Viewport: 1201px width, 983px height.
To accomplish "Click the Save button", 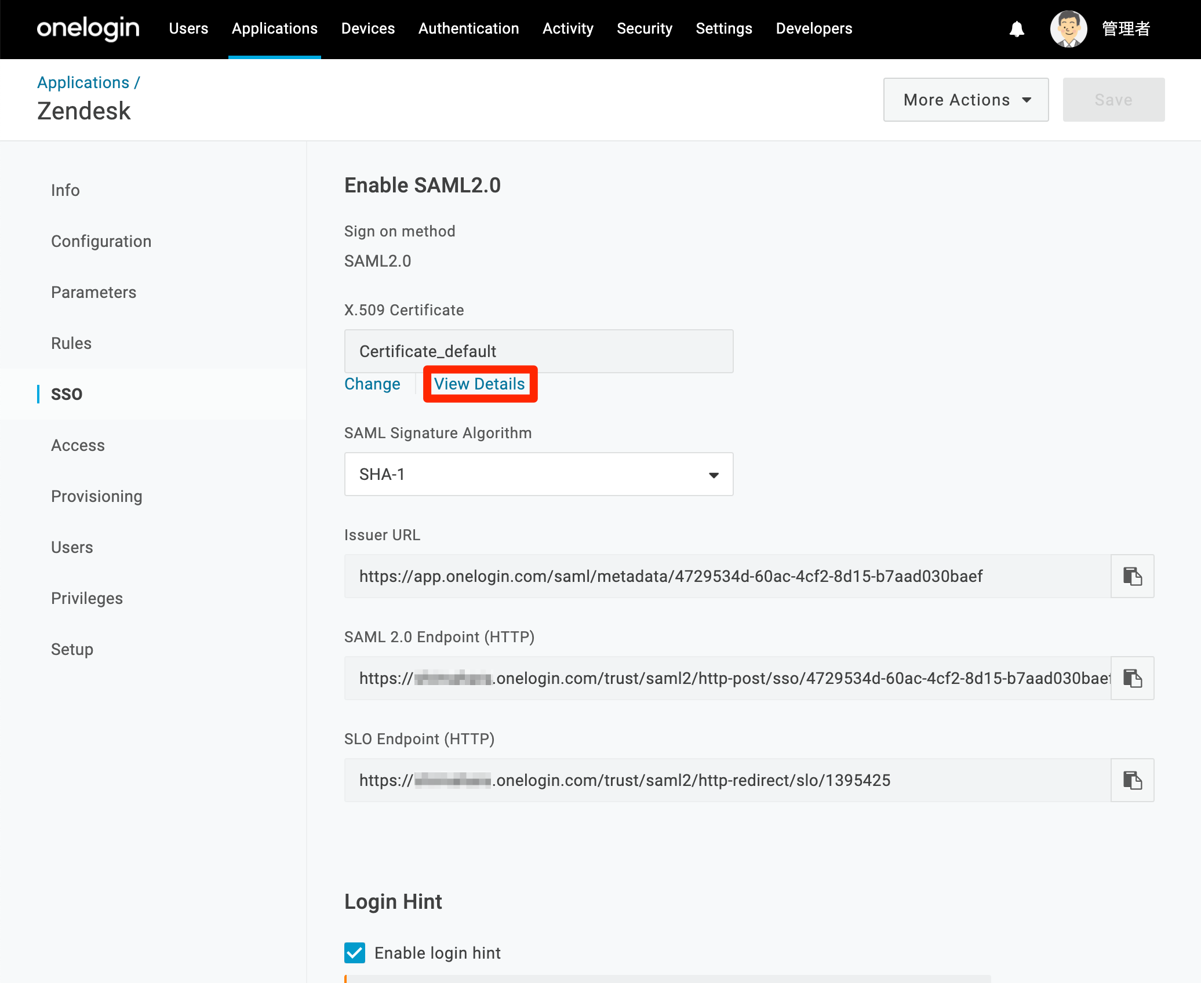I will pyautogui.click(x=1113, y=100).
